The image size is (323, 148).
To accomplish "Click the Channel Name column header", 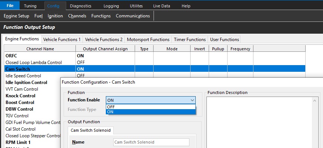I will pyautogui.click(x=40, y=49).
